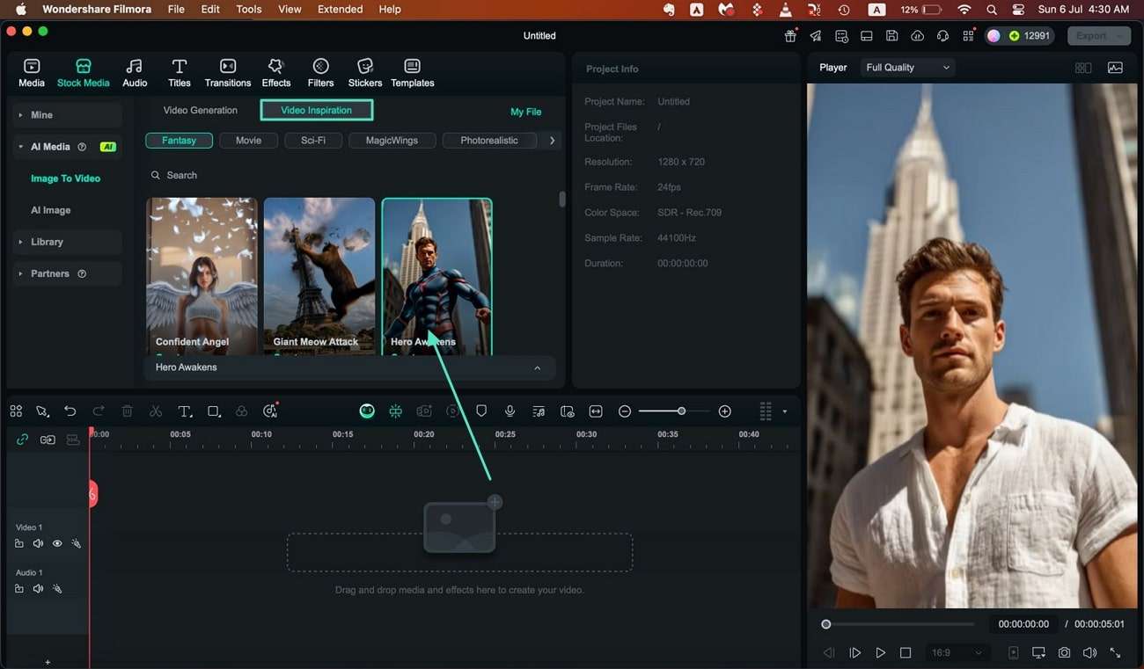
Task: Click the zoom-out minus icon on timeline
Action: (625, 411)
